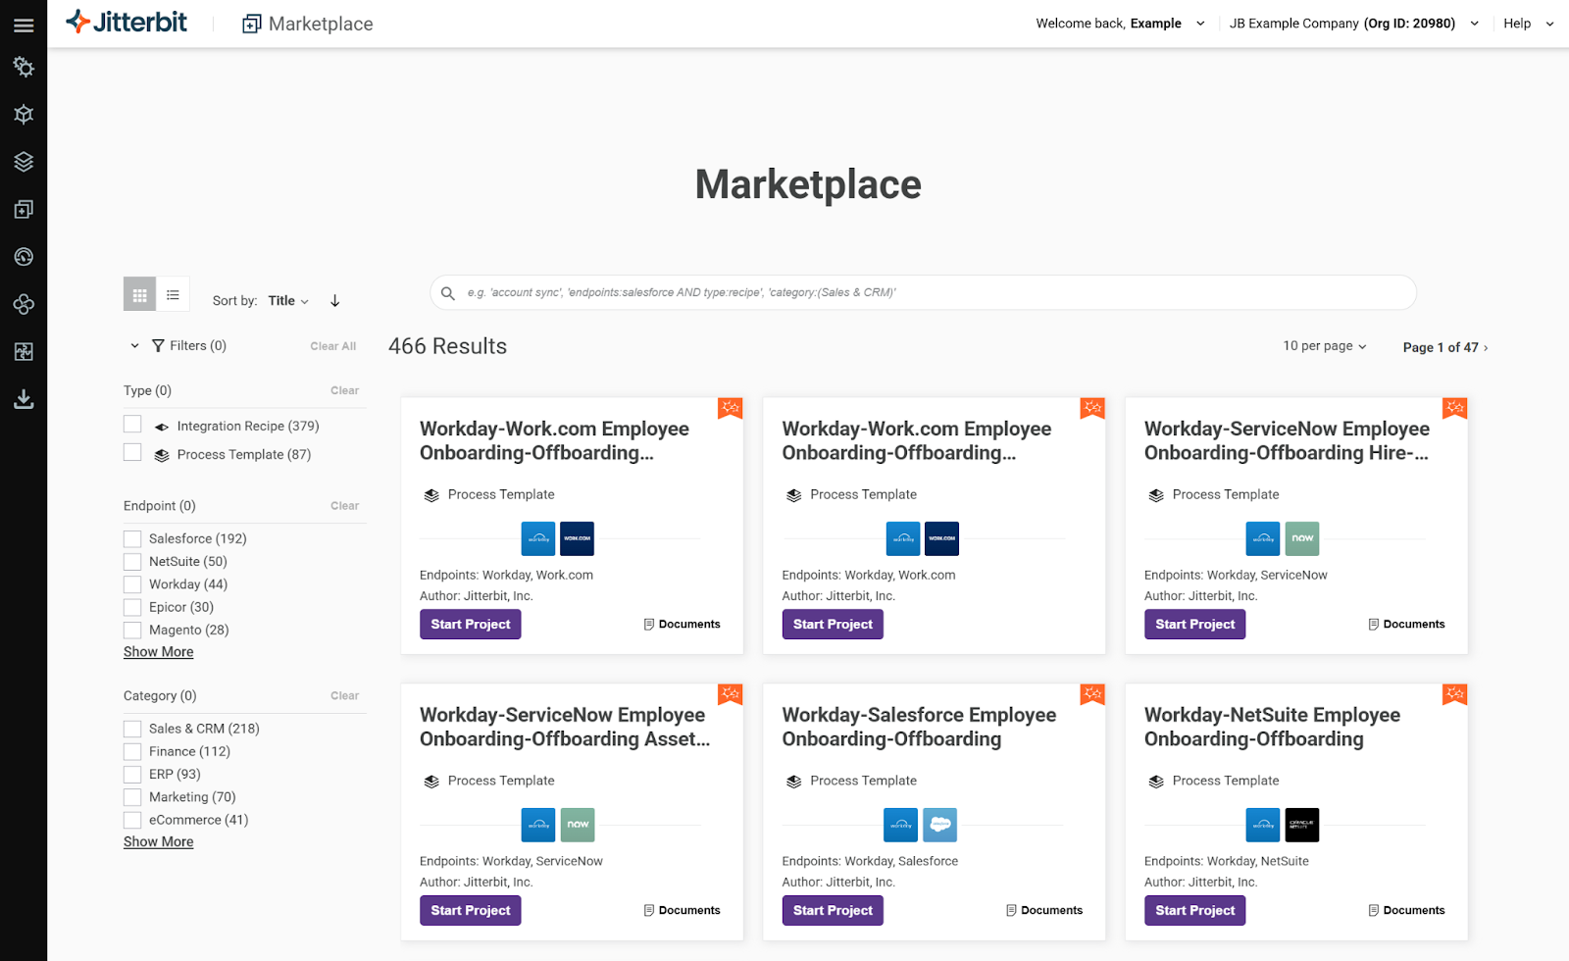
Task: Reverse sort direction with arrow icon
Action: pyautogui.click(x=335, y=301)
